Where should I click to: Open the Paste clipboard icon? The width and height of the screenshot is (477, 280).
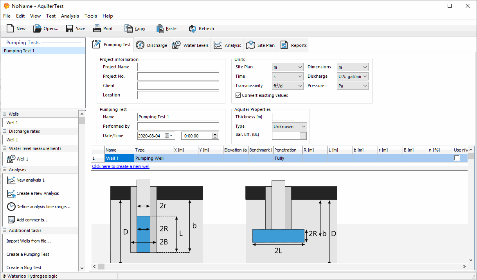coord(160,29)
